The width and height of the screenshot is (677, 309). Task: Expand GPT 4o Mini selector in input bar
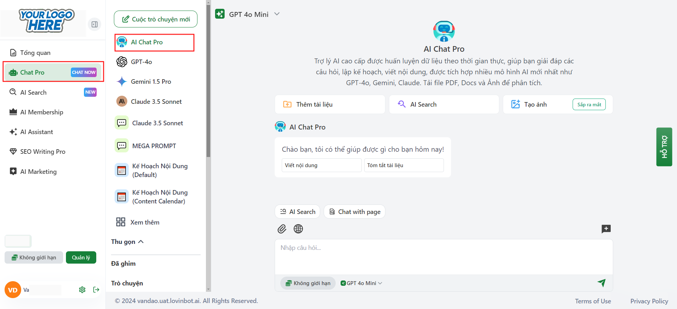pos(361,283)
